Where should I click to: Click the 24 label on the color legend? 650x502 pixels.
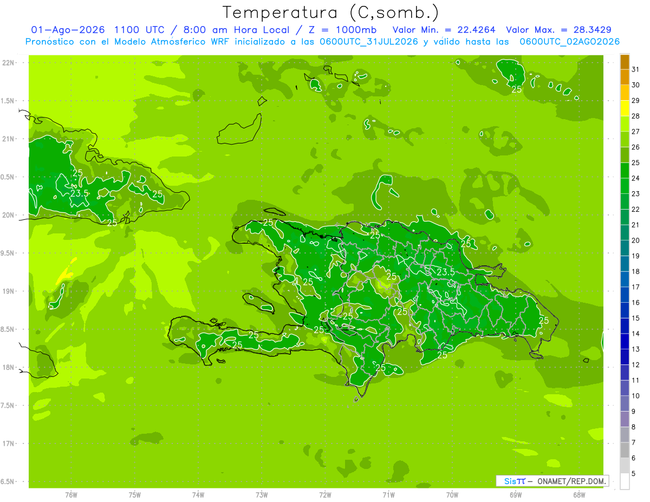click(x=636, y=178)
